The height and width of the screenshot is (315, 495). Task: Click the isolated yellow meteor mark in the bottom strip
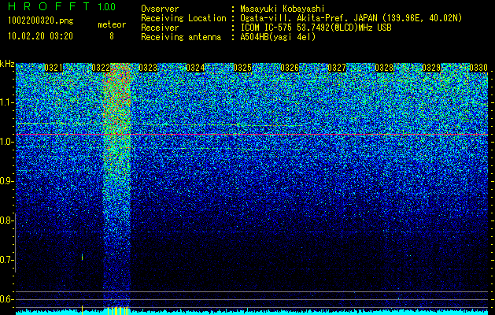point(82,310)
